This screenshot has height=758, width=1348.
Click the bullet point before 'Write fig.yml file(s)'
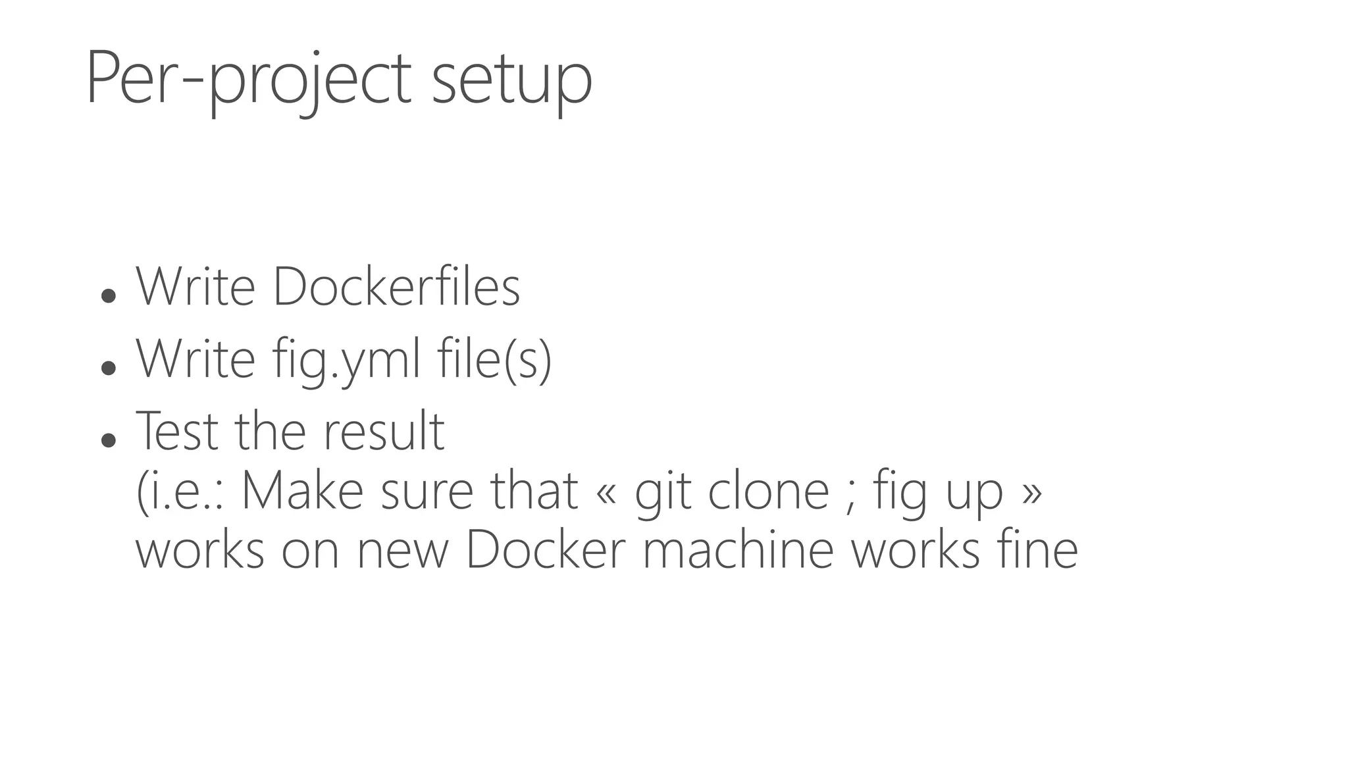coord(109,367)
